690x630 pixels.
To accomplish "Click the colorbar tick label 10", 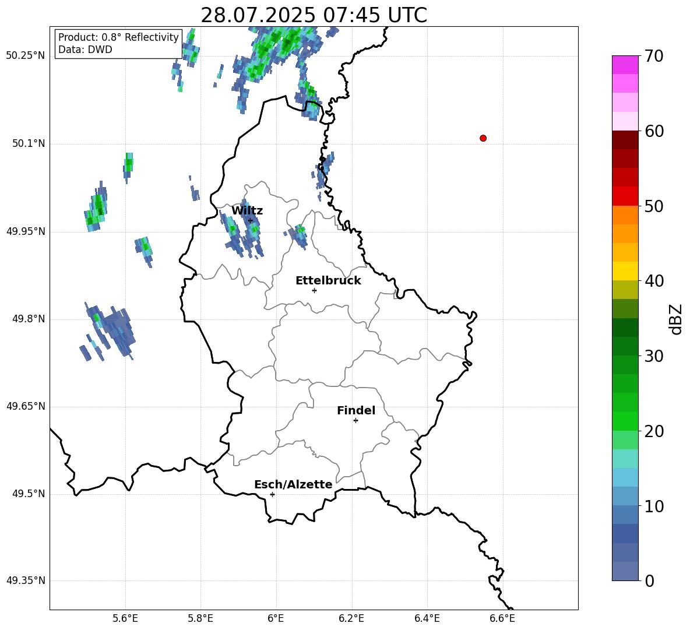I will pyautogui.click(x=654, y=506).
